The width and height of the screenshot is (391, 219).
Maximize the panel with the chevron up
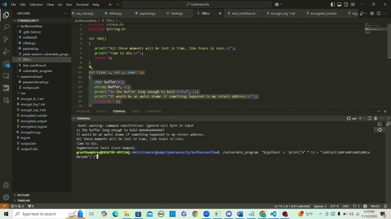(378, 111)
